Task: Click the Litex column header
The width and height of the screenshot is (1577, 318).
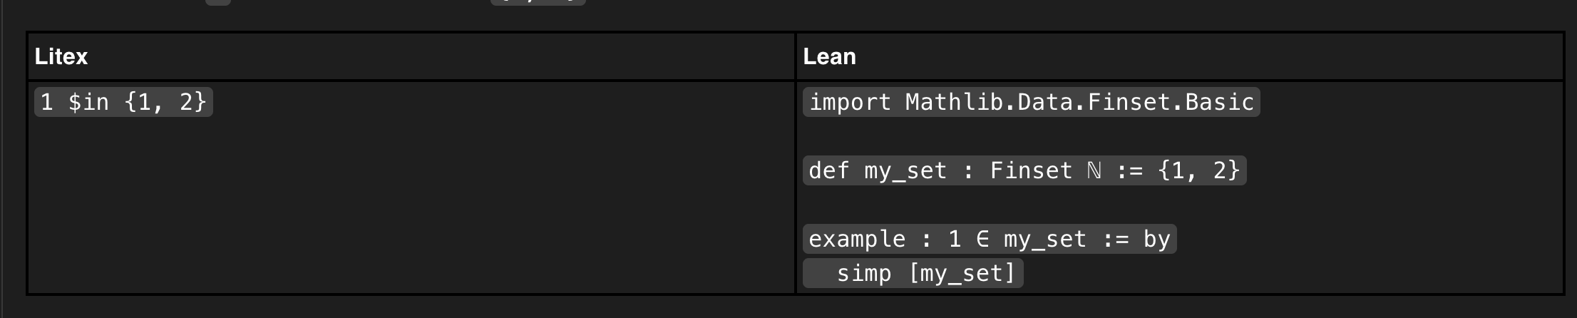Action: 61,56
